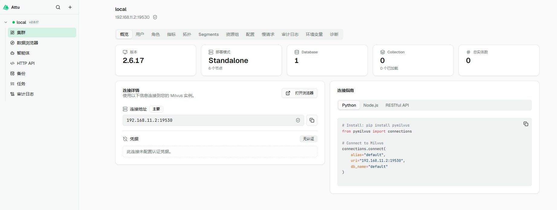Collapse the local connection tree chevron
557x210 pixels.
(x=6, y=22)
